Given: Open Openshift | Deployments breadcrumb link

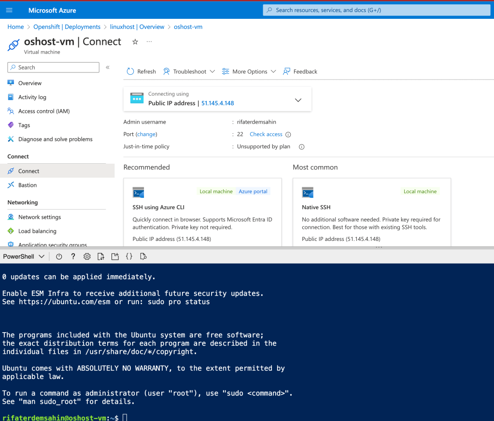Looking at the screenshot, I should pos(67,27).
